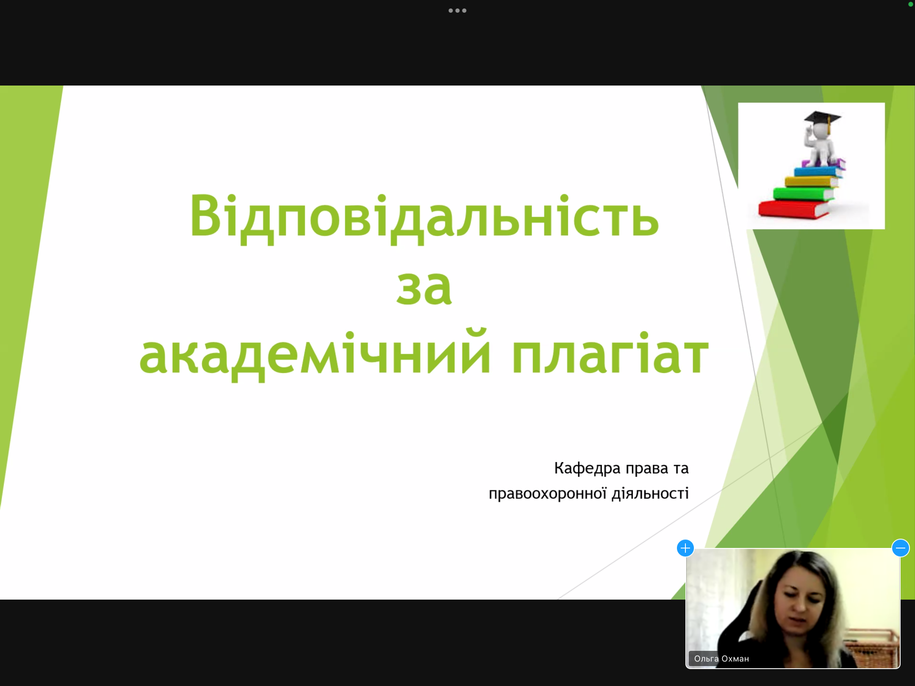
Task: Click the graduation cap on the figure
Action: coord(823,117)
